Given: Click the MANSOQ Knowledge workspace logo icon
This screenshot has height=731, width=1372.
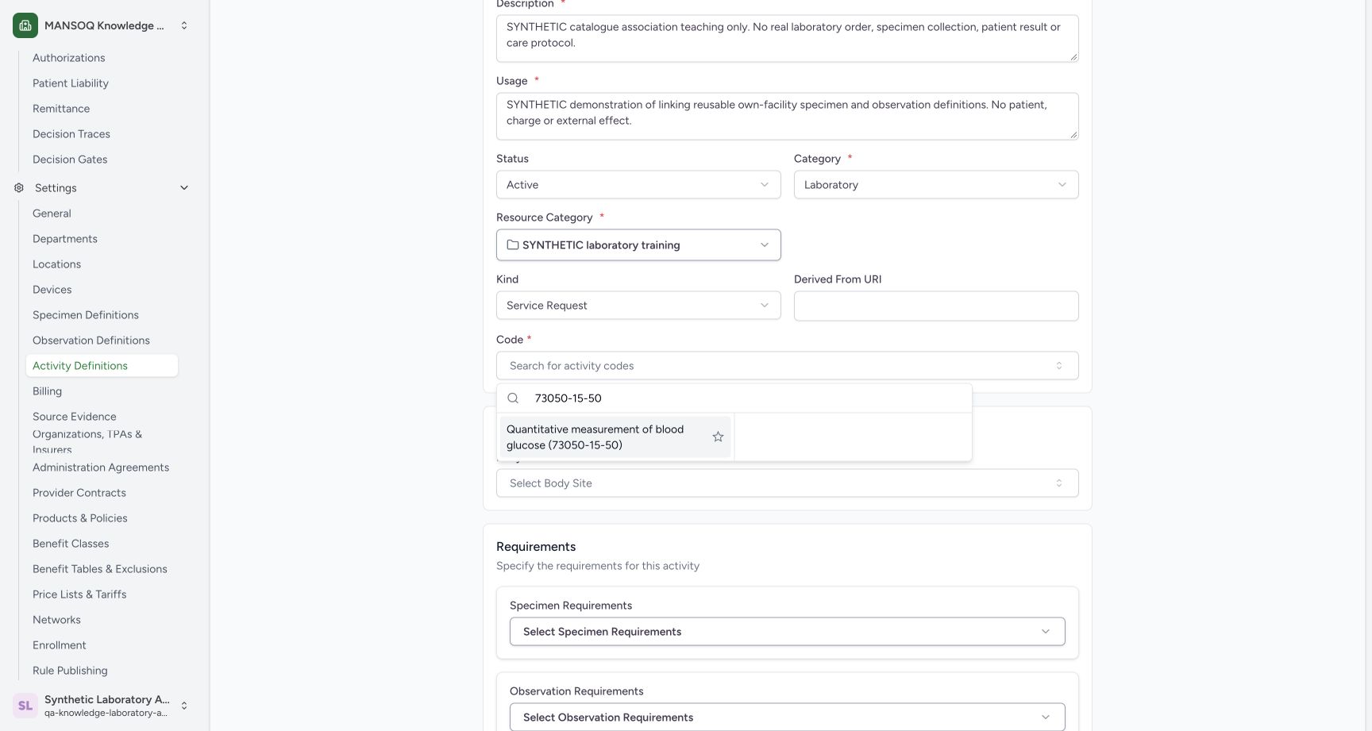Looking at the screenshot, I should coord(25,25).
